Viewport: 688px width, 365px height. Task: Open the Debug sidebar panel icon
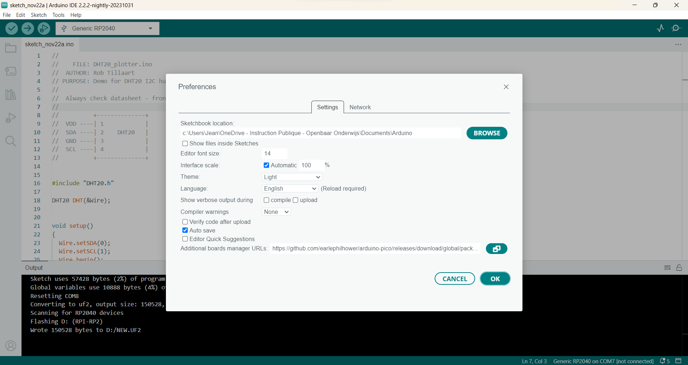click(11, 118)
